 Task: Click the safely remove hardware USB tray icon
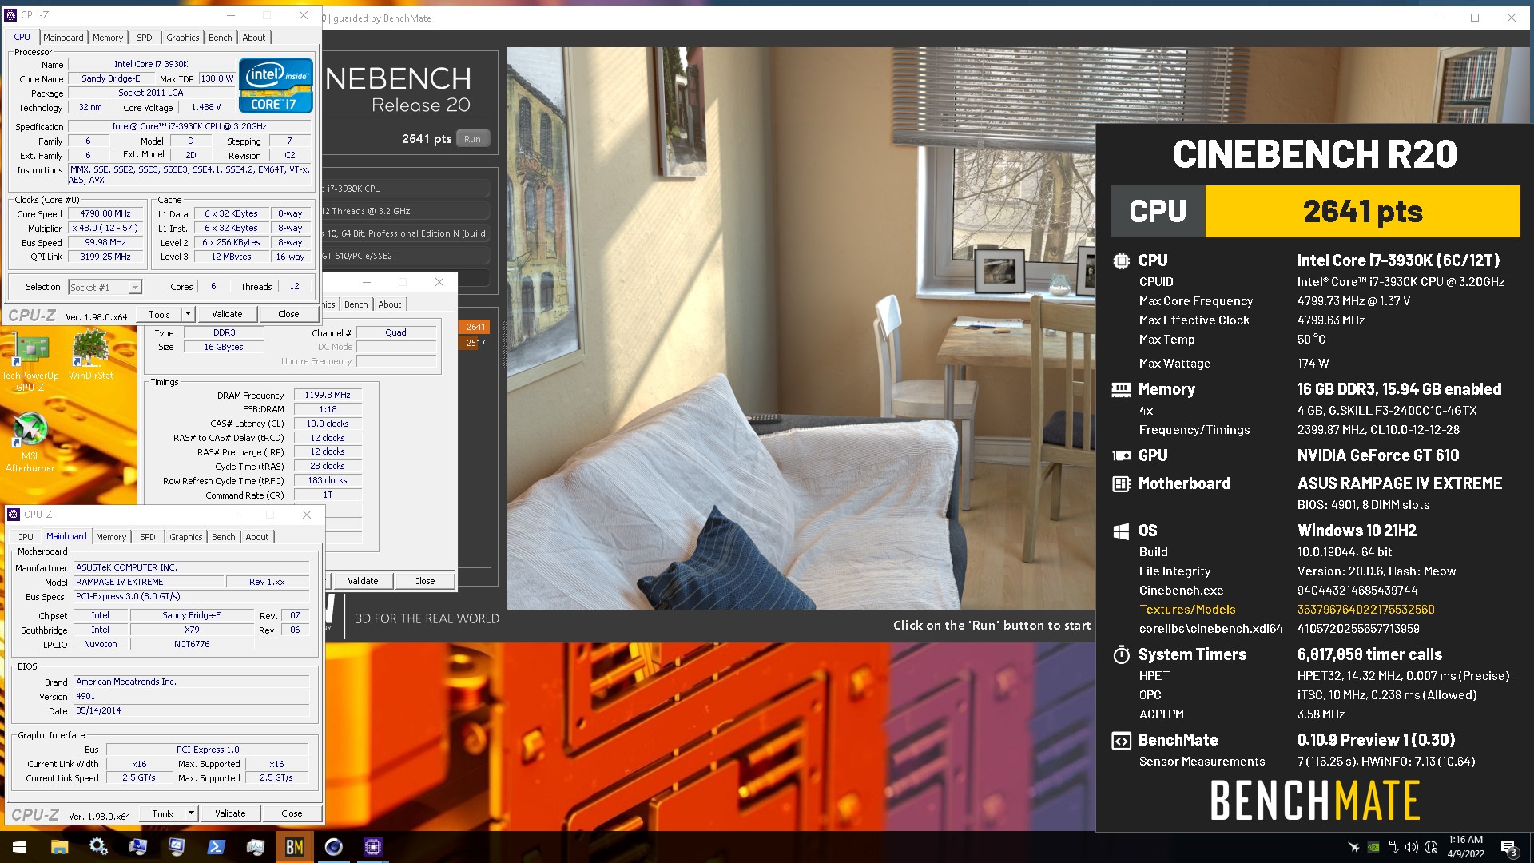[1393, 847]
